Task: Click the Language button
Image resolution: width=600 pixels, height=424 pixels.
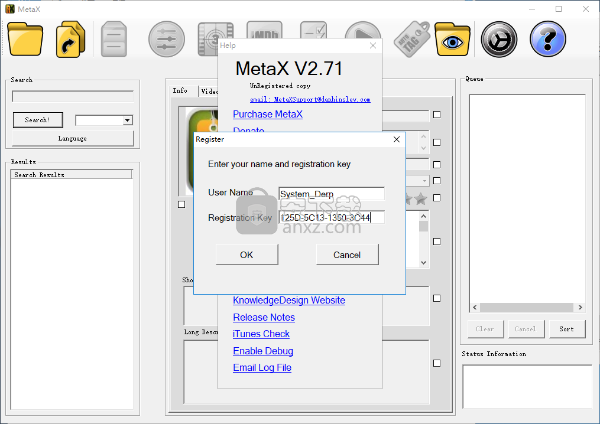Action: click(x=73, y=138)
